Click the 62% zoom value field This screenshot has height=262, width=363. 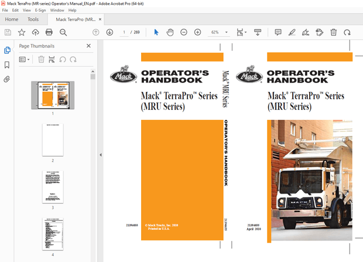[215, 32]
